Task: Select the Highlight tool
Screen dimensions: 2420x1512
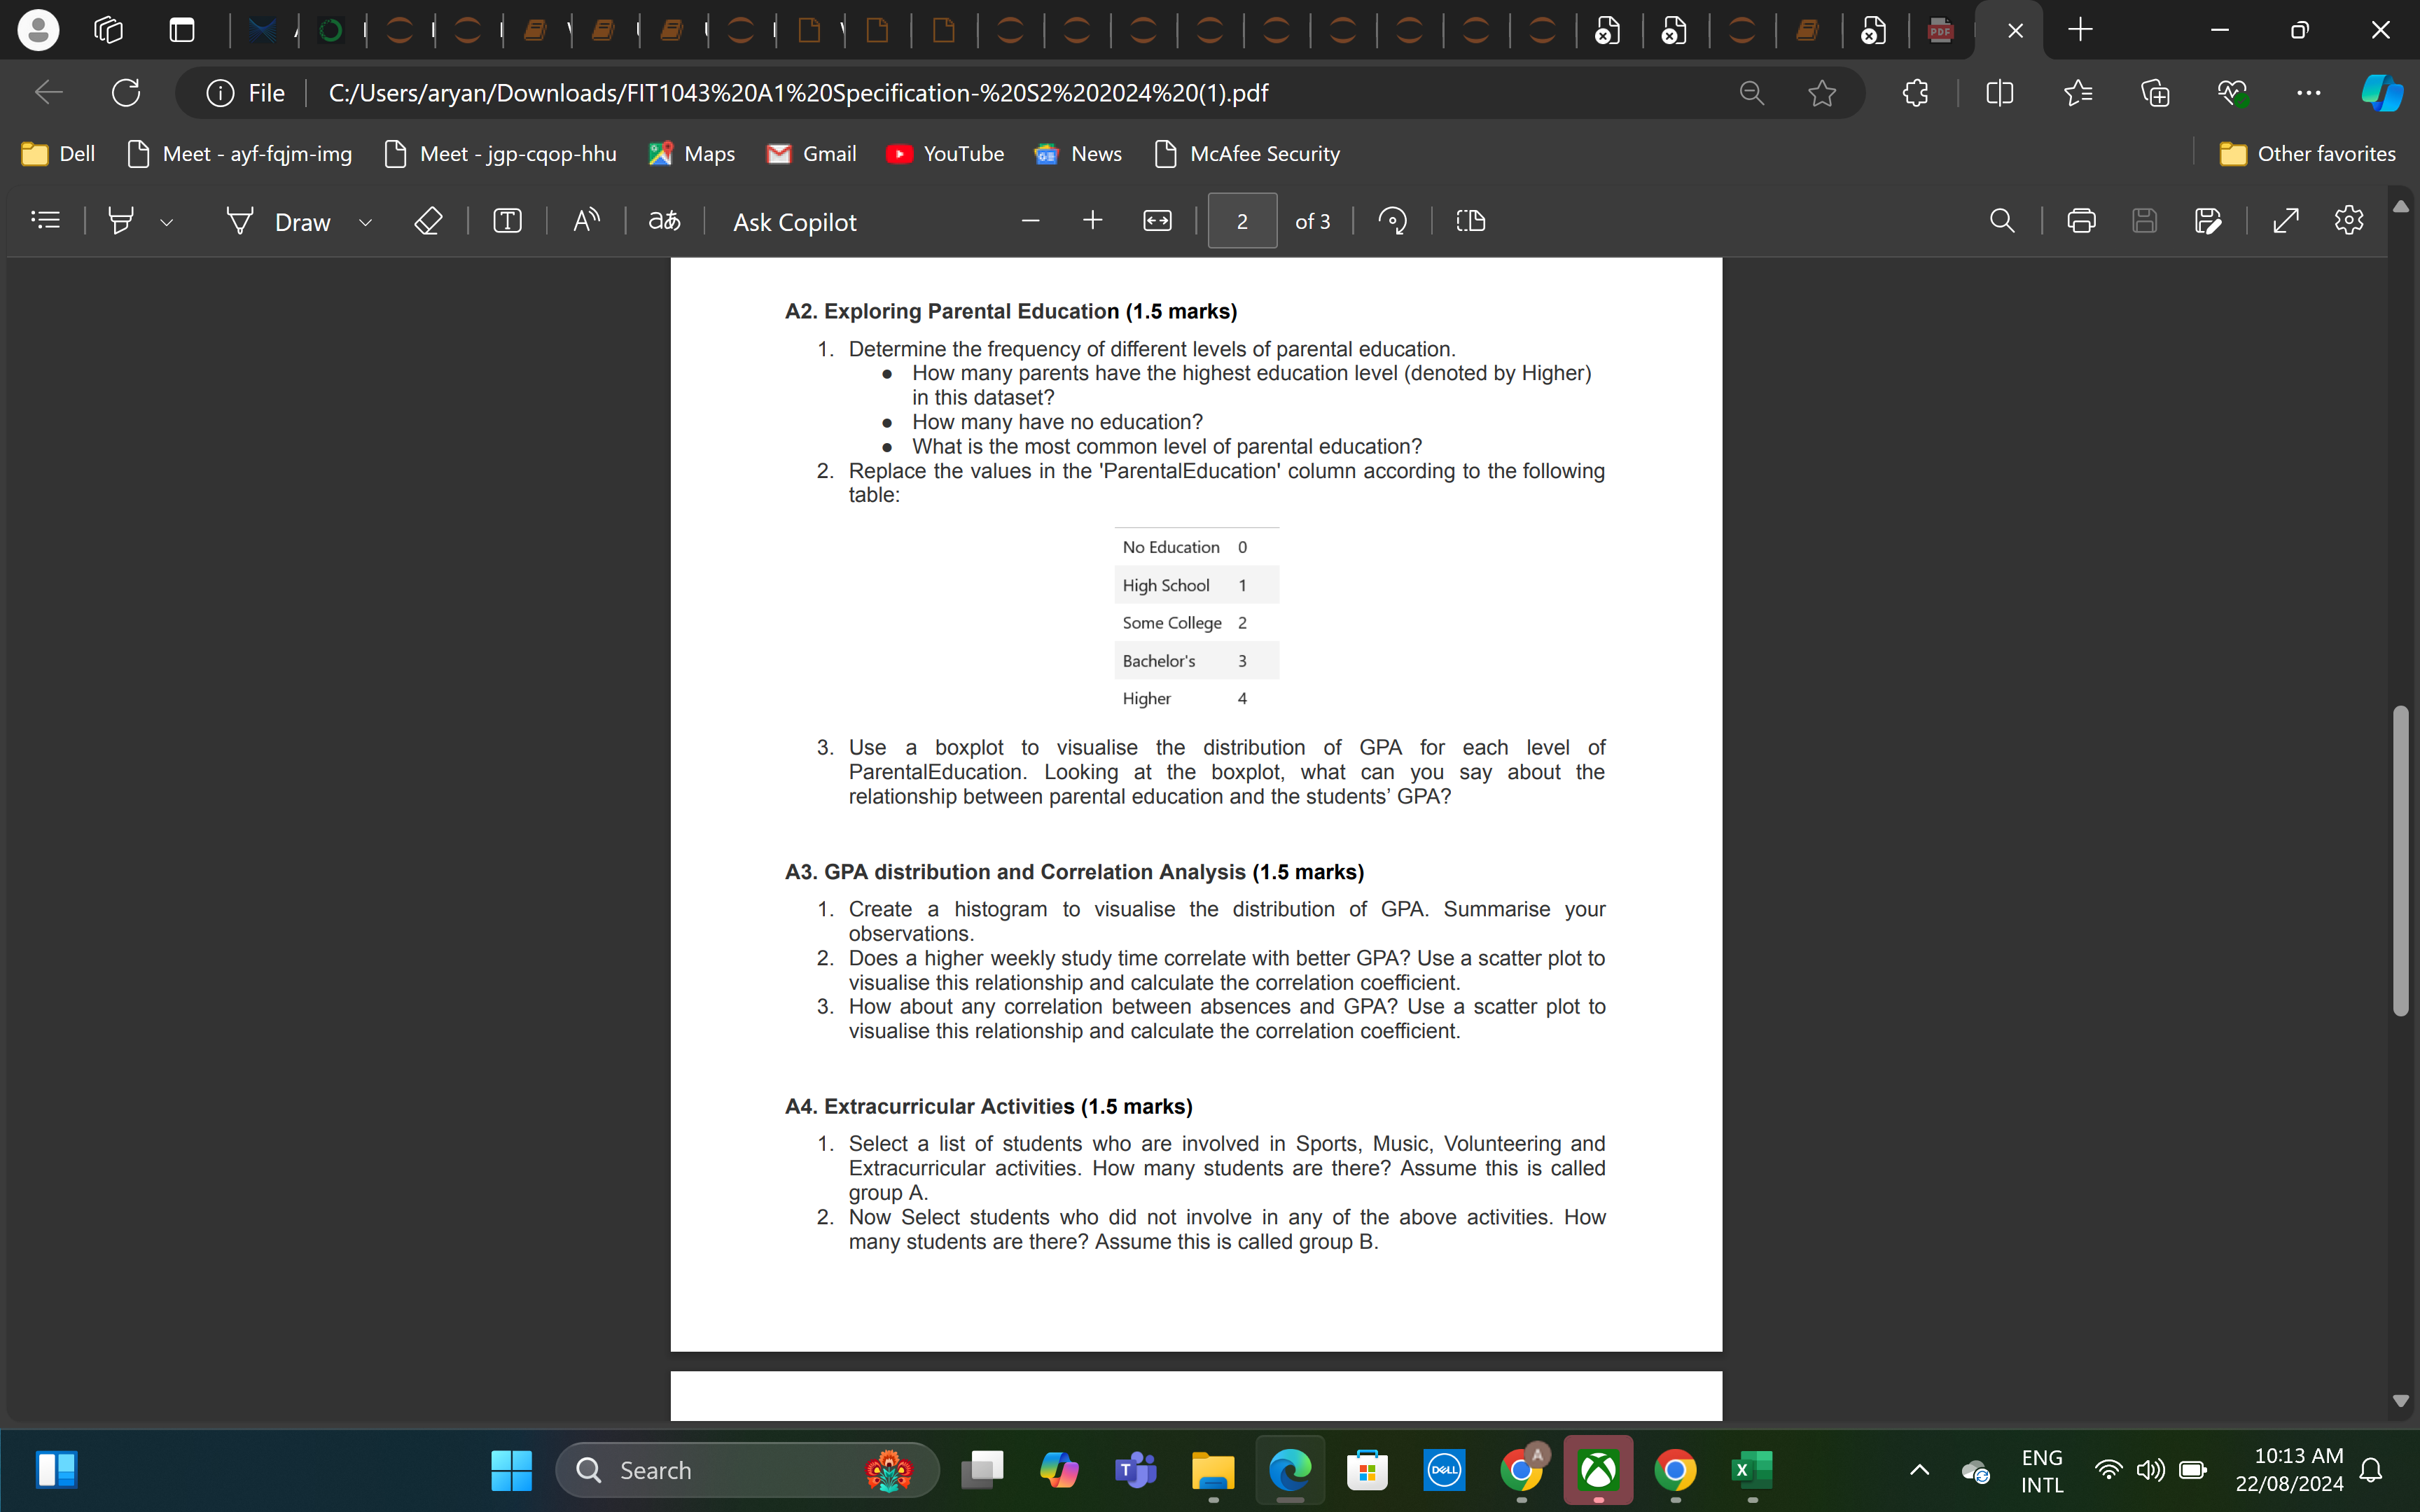Action: point(120,220)
